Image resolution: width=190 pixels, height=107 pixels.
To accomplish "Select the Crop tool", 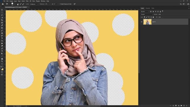I will pyautogui.click(x=2, y=20).
